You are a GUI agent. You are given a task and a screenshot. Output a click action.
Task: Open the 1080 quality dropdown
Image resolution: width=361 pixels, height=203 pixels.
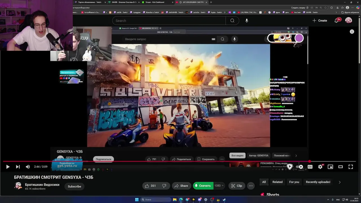tap(219, 186)
